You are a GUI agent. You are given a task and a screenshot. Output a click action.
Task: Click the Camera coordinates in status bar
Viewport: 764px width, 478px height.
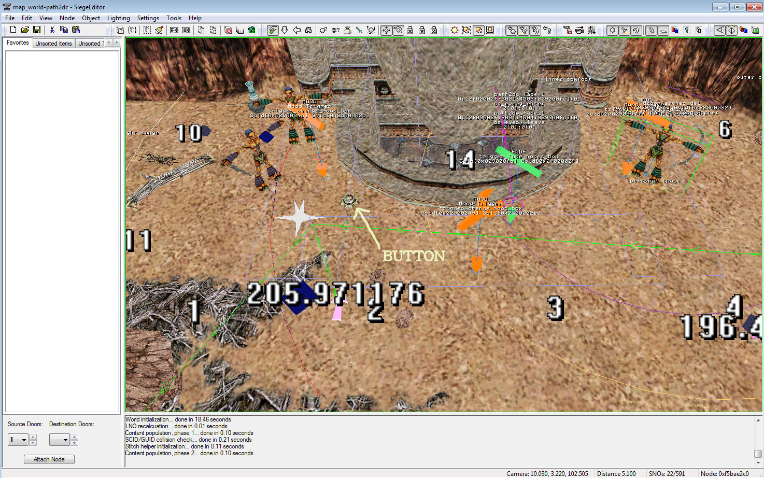[547, 473]
